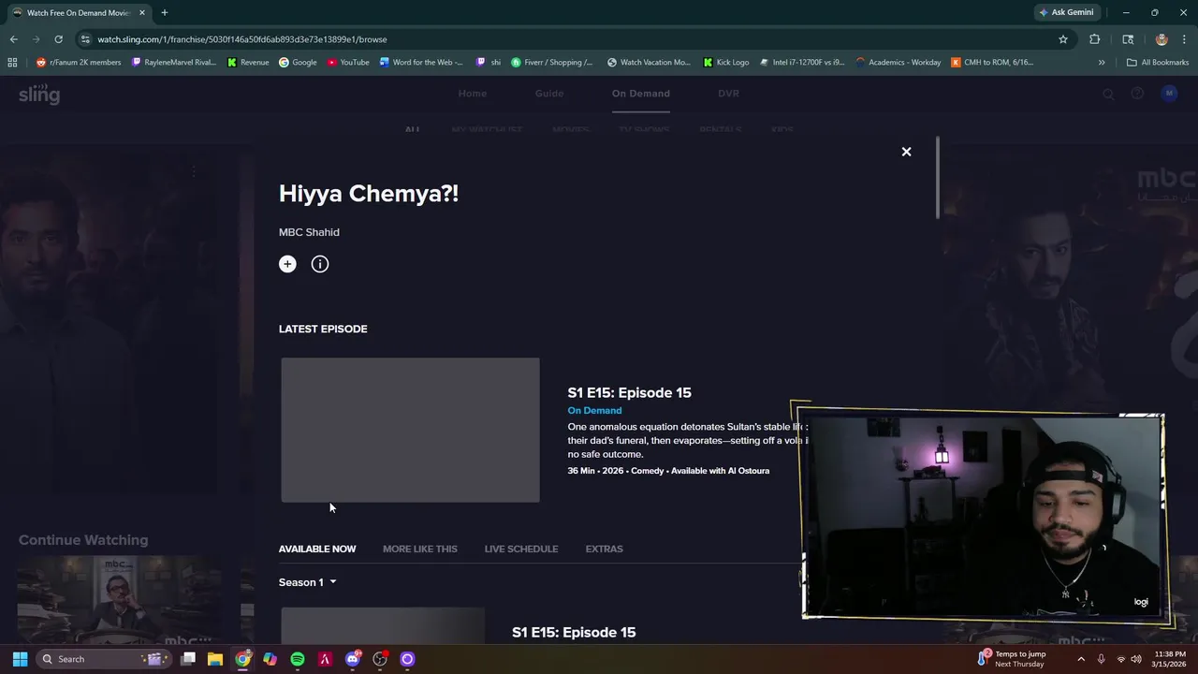Close the Hiyya Chemya?! details dialog

click(906, 152)
